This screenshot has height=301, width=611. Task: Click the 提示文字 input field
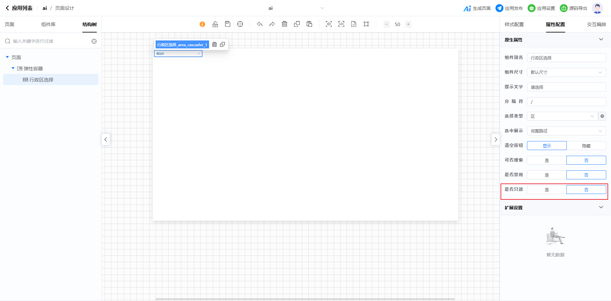tap(566, 87)
